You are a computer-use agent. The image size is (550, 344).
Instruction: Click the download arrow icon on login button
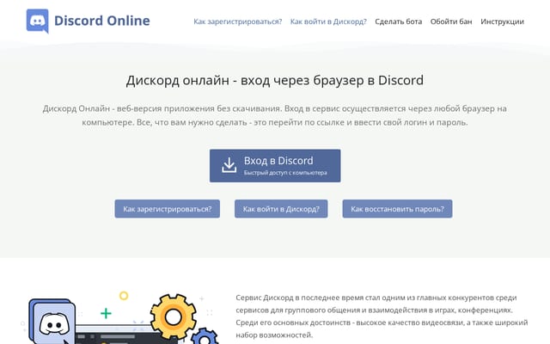[229, 165]
